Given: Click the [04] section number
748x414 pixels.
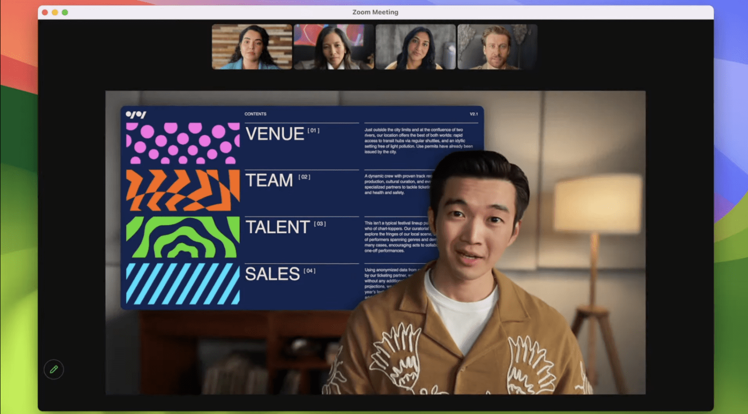Looking at the screenshot, I should pyautogui.click(x=309, y=271).
